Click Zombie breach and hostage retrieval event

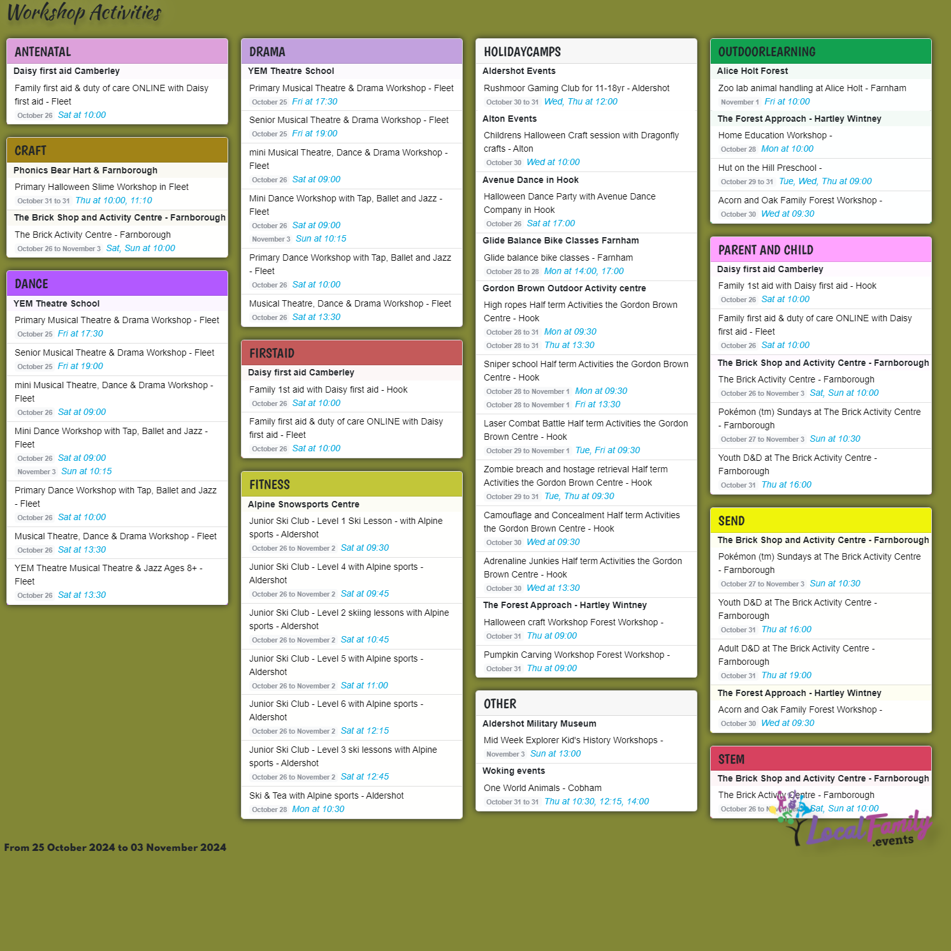click(576, 475)
